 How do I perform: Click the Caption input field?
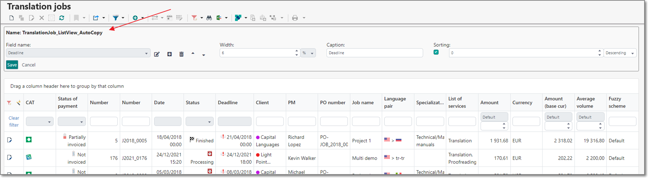374,53
